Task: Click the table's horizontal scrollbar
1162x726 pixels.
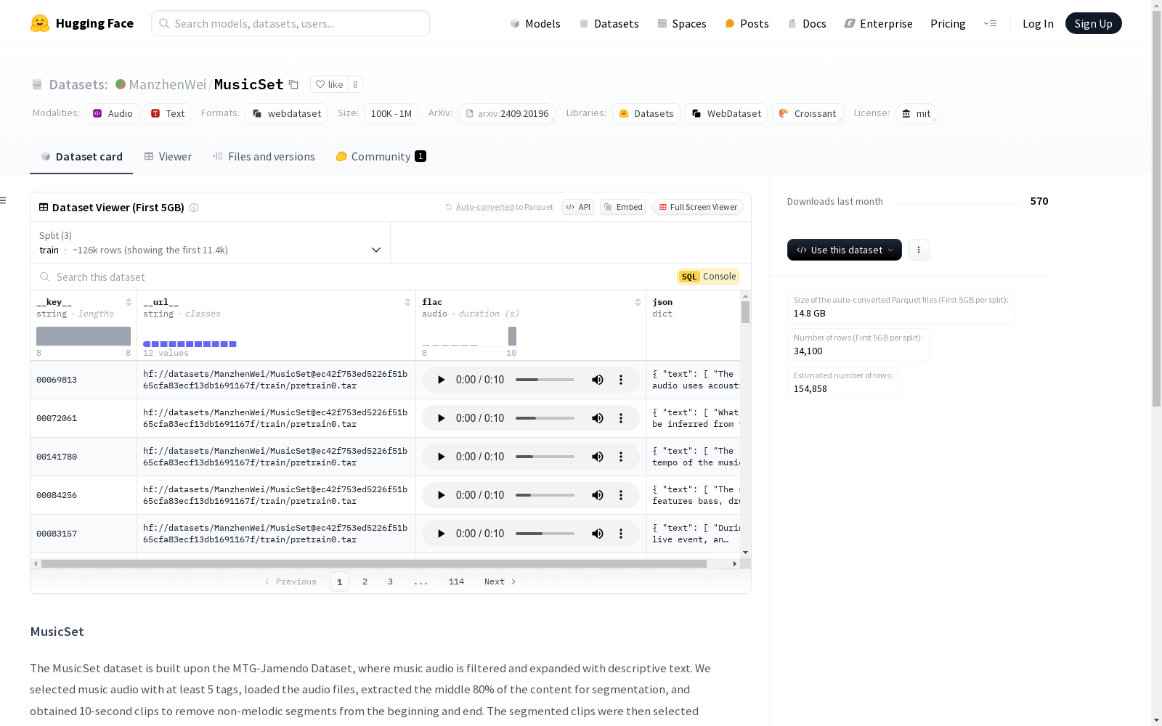Action: (x=374, y=563)
